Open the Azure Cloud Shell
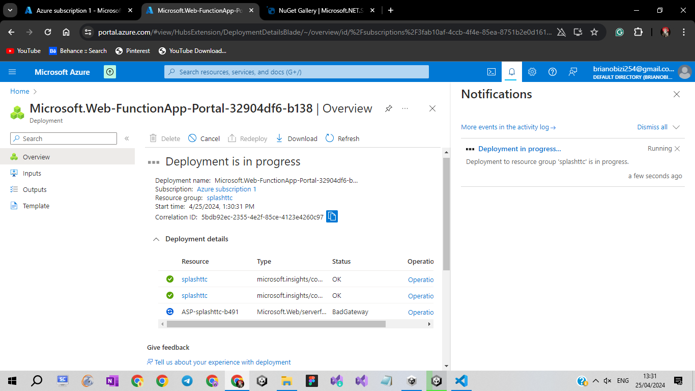This screenshot has height=391, width=695. [x=491, y=72]
